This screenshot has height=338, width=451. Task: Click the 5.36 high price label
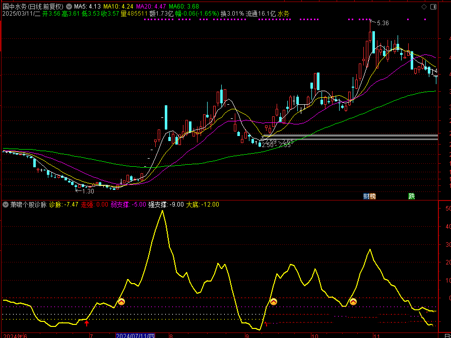point(382,23)
